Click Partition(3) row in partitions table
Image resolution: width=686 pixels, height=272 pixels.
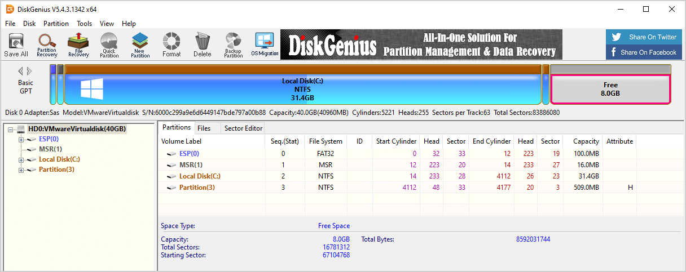coord(398,187)
